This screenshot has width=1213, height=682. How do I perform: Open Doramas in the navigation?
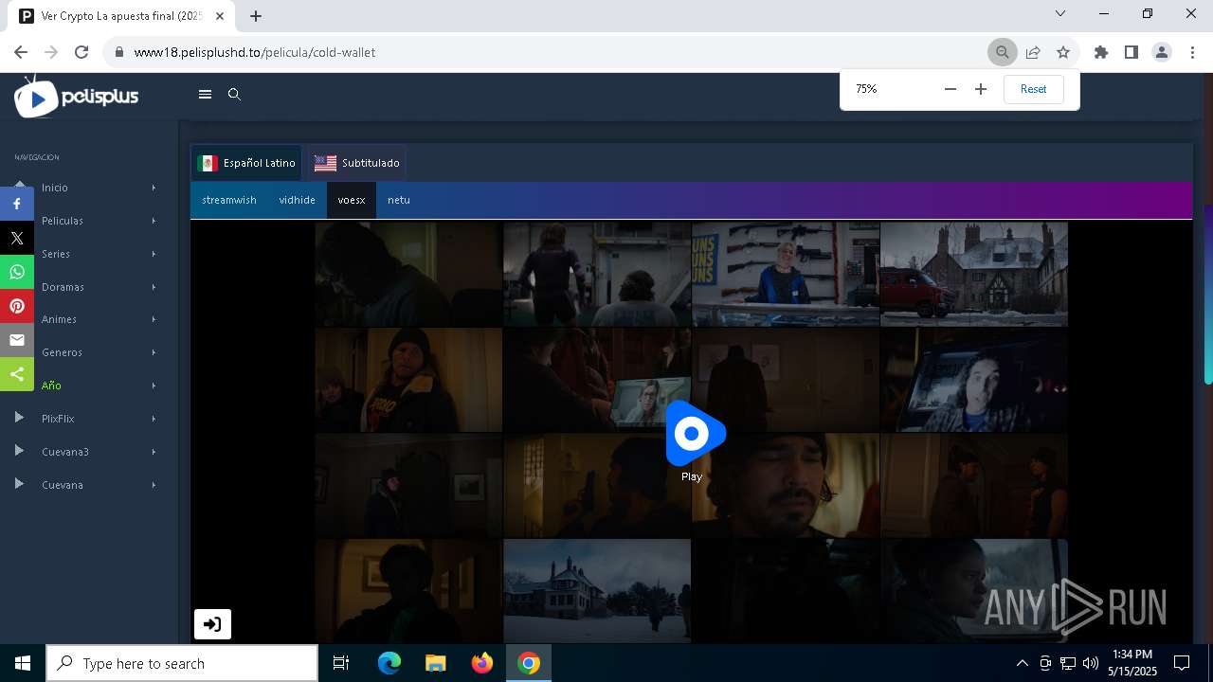point(63,287)
